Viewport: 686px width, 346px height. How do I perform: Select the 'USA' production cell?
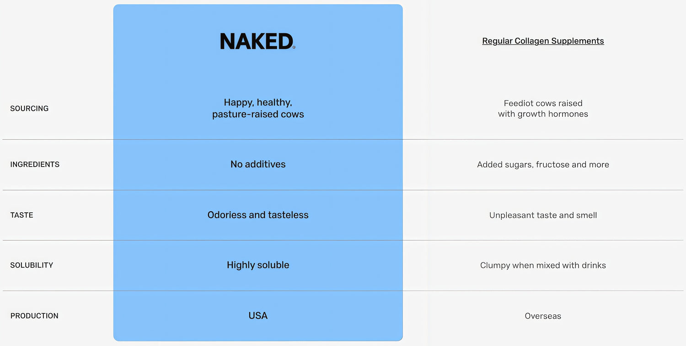(258, 316)
